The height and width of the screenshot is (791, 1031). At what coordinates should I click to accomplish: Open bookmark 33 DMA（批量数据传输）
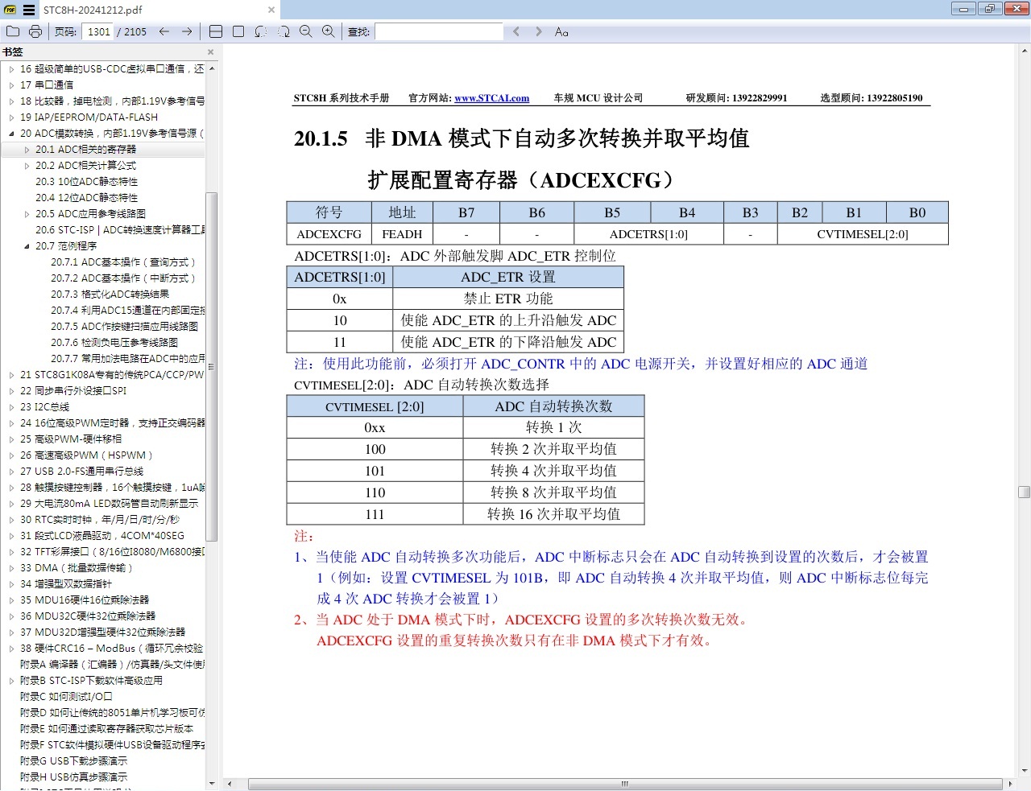coord(77,568)
